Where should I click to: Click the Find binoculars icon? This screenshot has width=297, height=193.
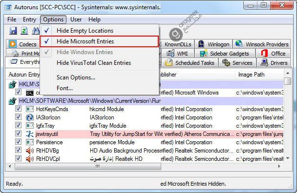[36, 31]
